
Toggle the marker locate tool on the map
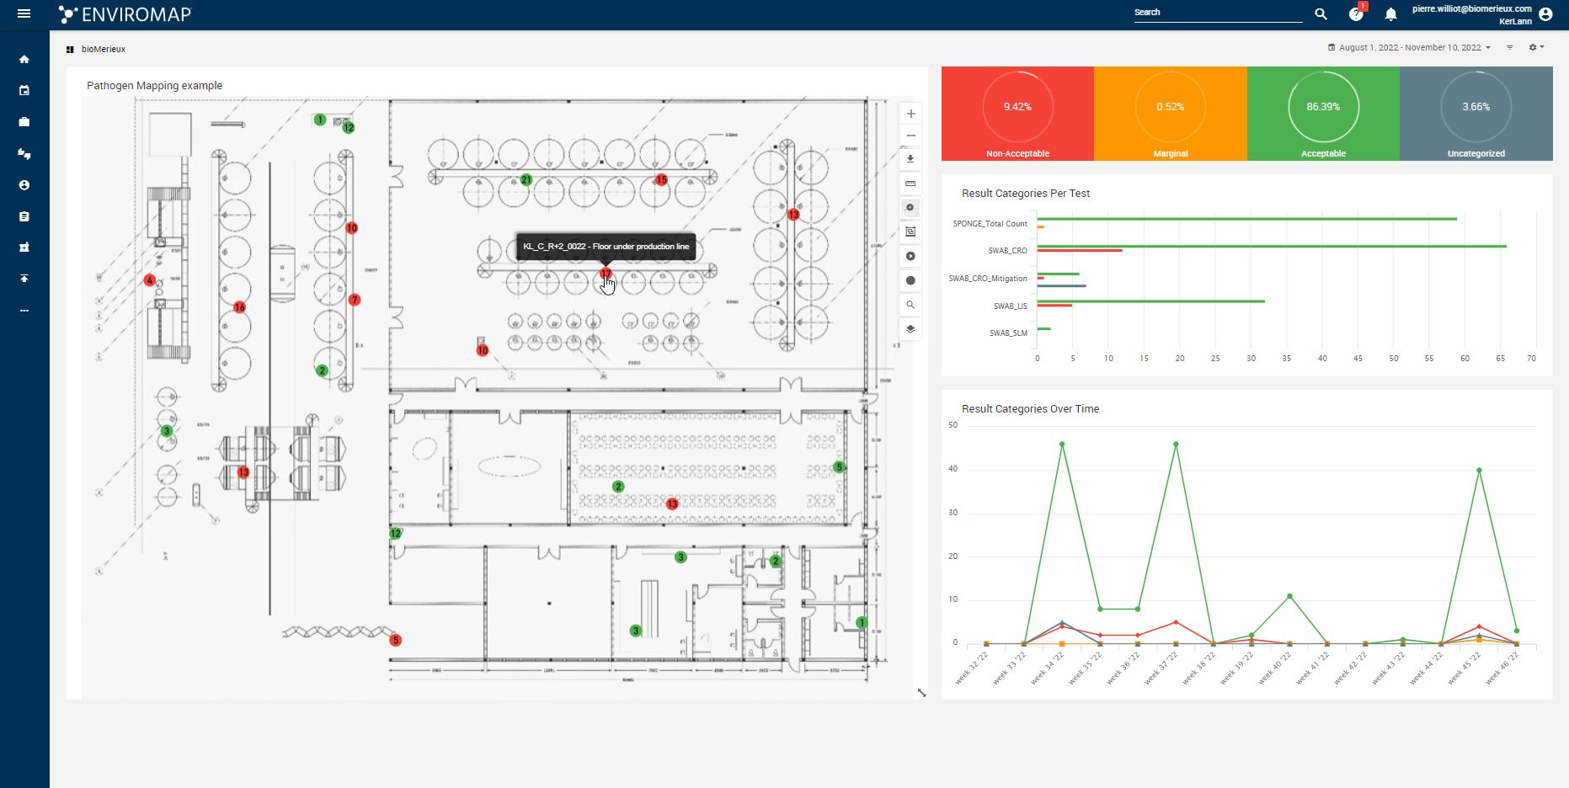point(910,207)
